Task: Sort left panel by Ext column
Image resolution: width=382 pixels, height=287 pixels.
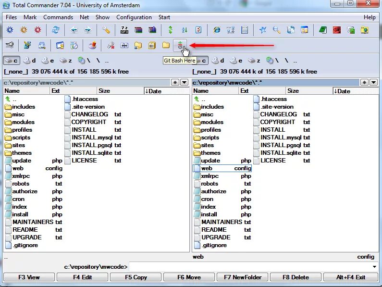Action: 73,91
